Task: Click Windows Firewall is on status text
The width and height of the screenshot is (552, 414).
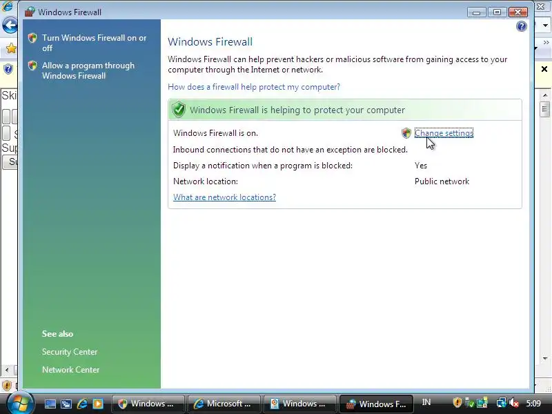Action: coord(215,133)
